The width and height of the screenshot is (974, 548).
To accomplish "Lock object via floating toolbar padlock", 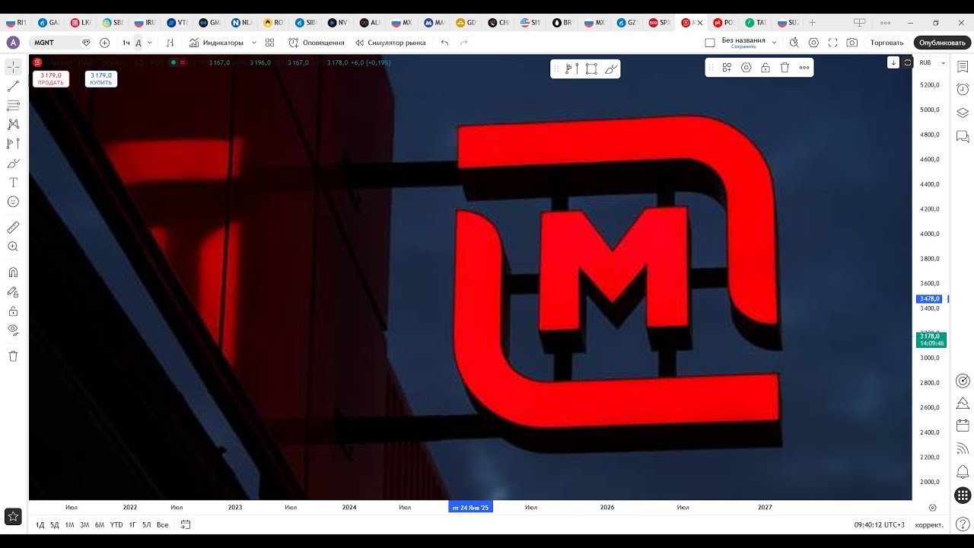I will [x=766, y=68].
